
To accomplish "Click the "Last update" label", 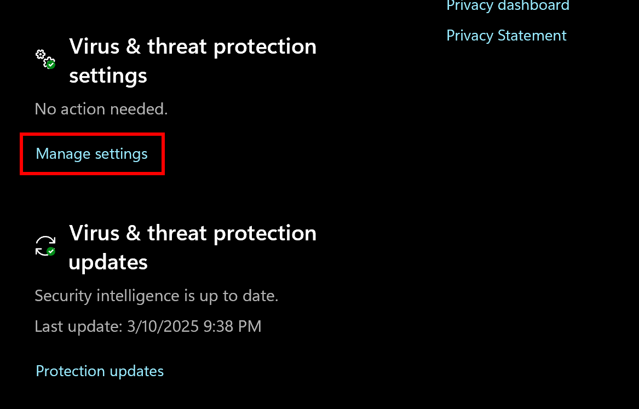I will pyautogui.click(x=78, y=327).
